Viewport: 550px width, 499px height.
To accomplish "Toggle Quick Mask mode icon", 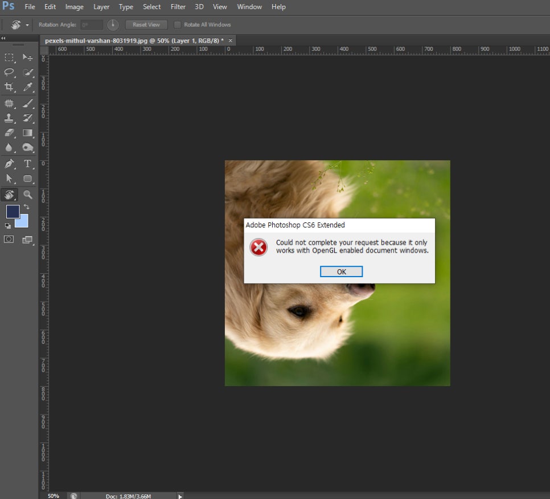I will pos(9,240).
